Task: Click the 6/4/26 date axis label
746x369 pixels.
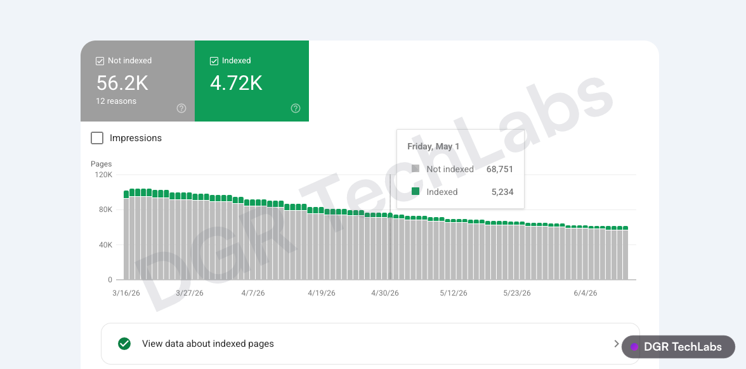Action: pos(585,293)
